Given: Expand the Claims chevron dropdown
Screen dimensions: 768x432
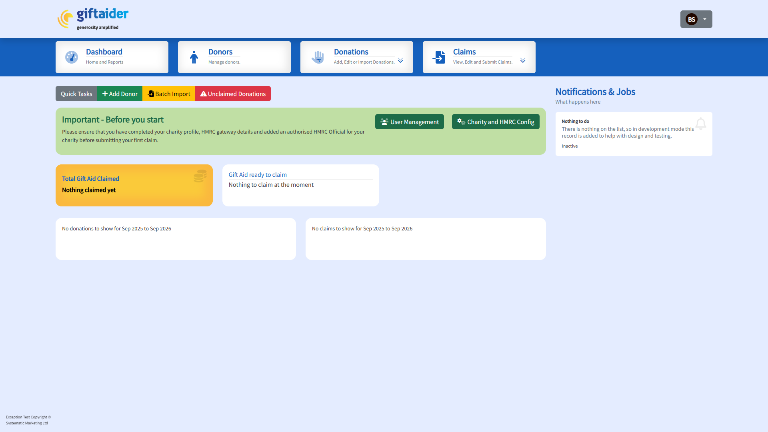Looking at the screenshot, I should click(x=523, y=60).
